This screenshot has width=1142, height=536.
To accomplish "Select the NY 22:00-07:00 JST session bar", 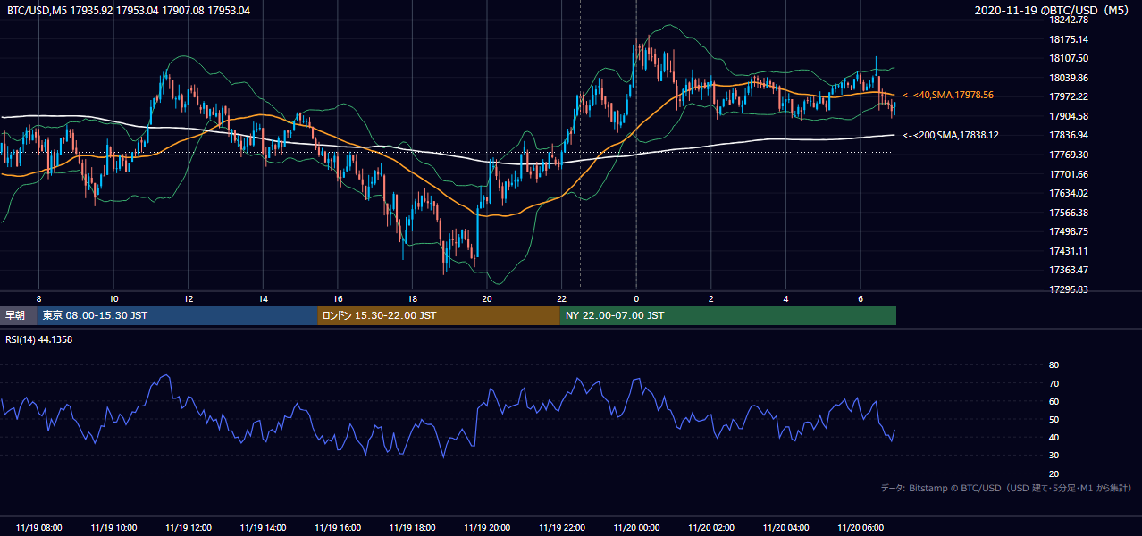I will [728, 315].
